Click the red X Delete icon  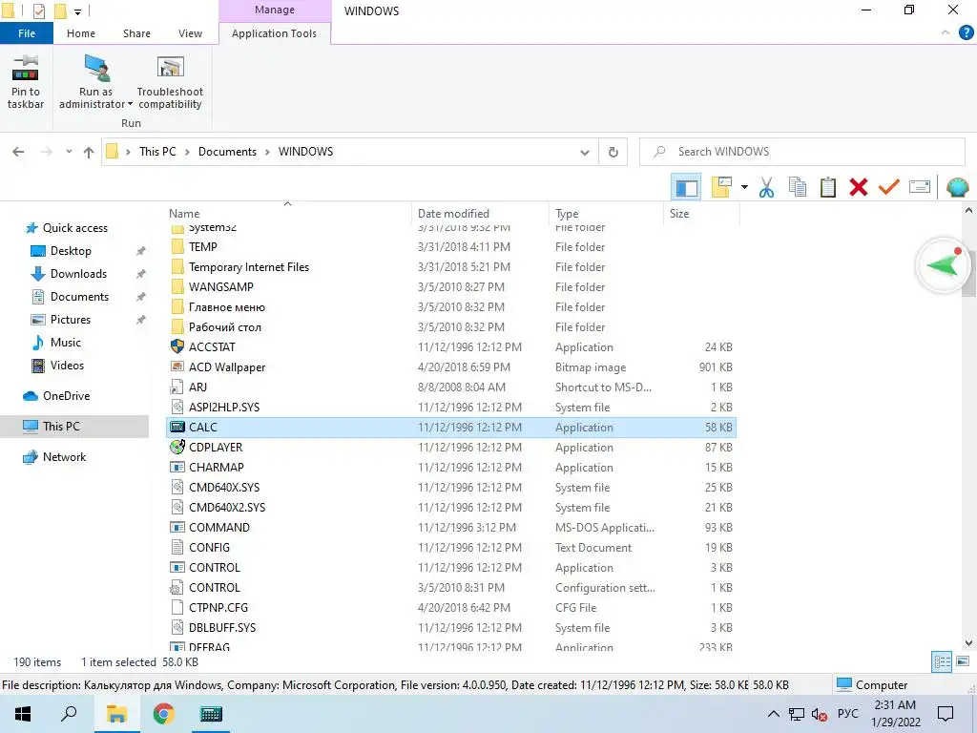859,187
